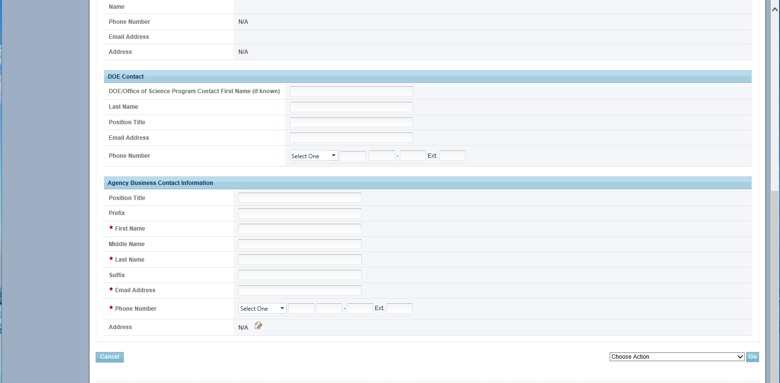The image size is (780, 383).
Task: Click the edit Address pencil icon
Action: coord(258,326)
